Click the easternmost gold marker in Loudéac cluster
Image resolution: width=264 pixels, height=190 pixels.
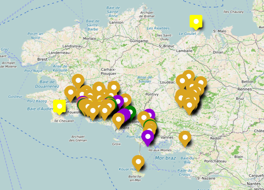pyautogui.click(x=201, y=83)
